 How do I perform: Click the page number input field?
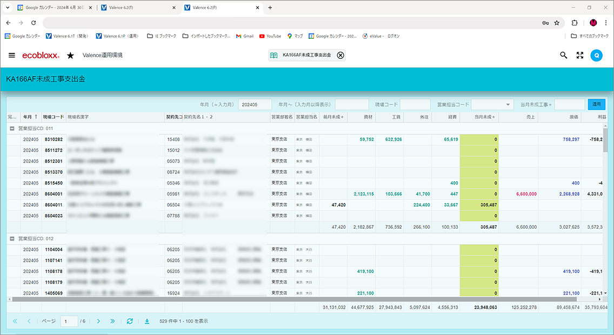69,322
